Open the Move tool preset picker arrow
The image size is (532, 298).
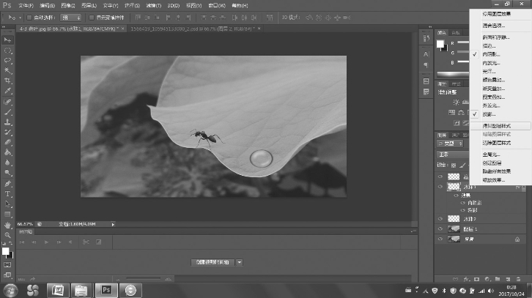pos(18,17)
